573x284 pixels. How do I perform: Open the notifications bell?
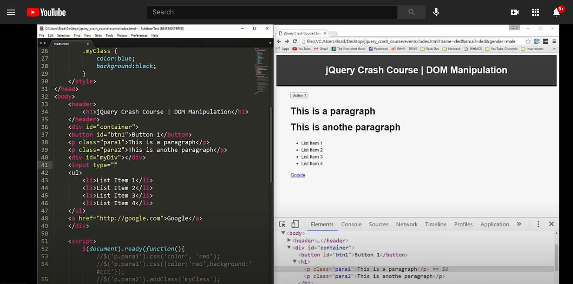pos(556,12)
